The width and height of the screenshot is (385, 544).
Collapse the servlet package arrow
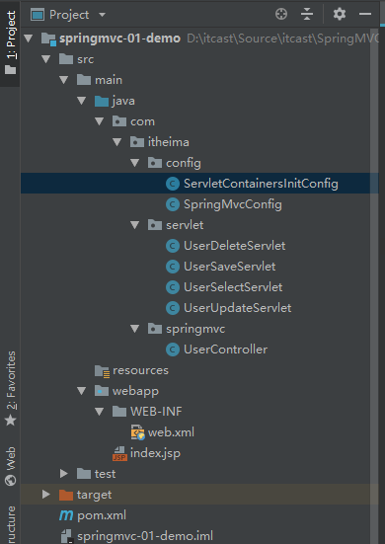(x=135, y=225)
